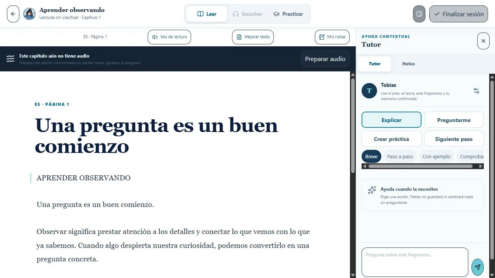Viewport: 495px width, 278px height.
Task: Click sparkle icon in help card
Action: (x=372, y=190)
